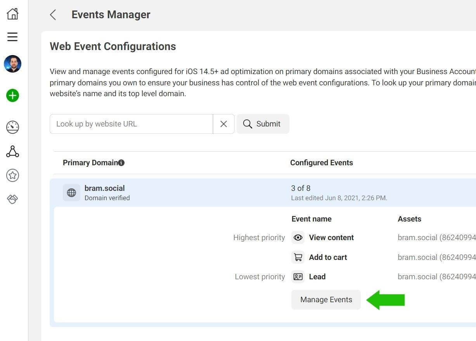Select the Configured Events column header
The width and height of the screenshot is (476, 341).
pos(321,163)
